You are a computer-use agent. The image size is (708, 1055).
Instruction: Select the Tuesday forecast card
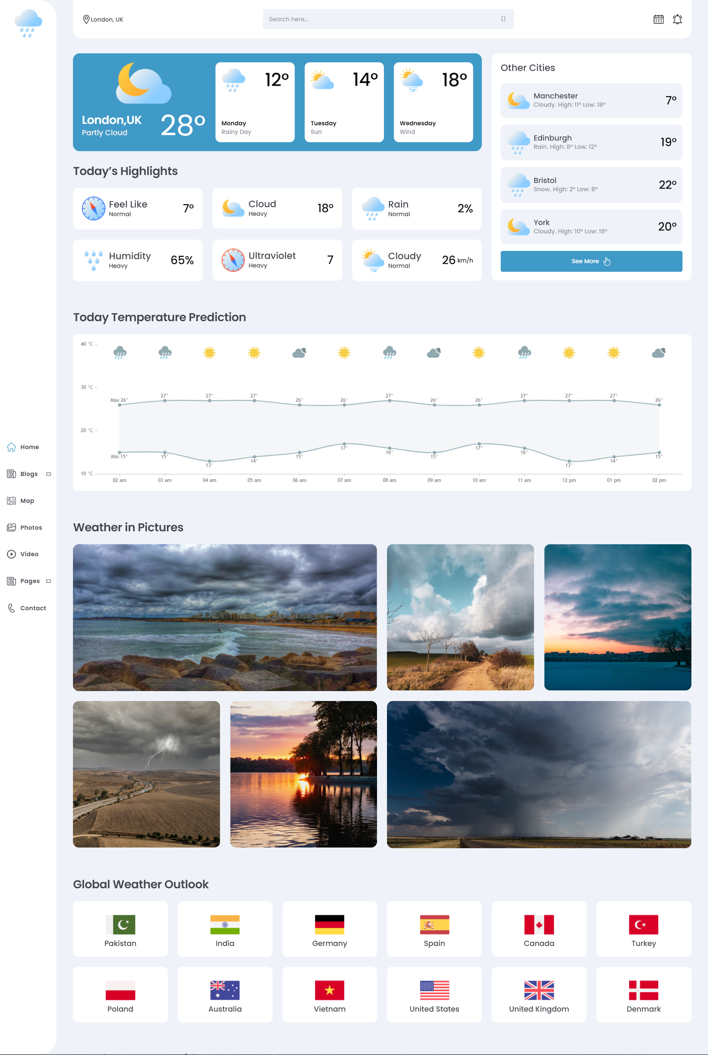click(x=344, y=103)
